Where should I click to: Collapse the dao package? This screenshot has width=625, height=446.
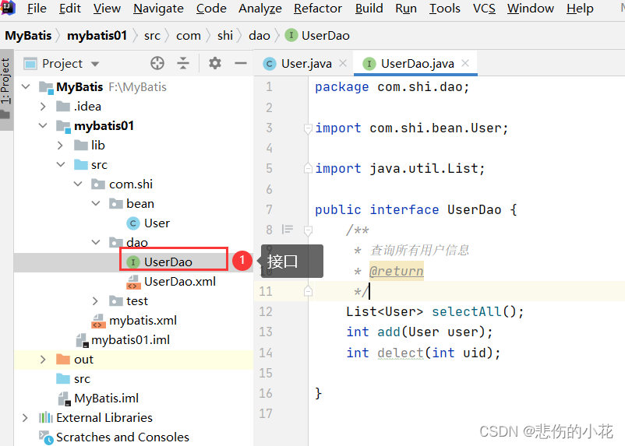click(96, 242)
